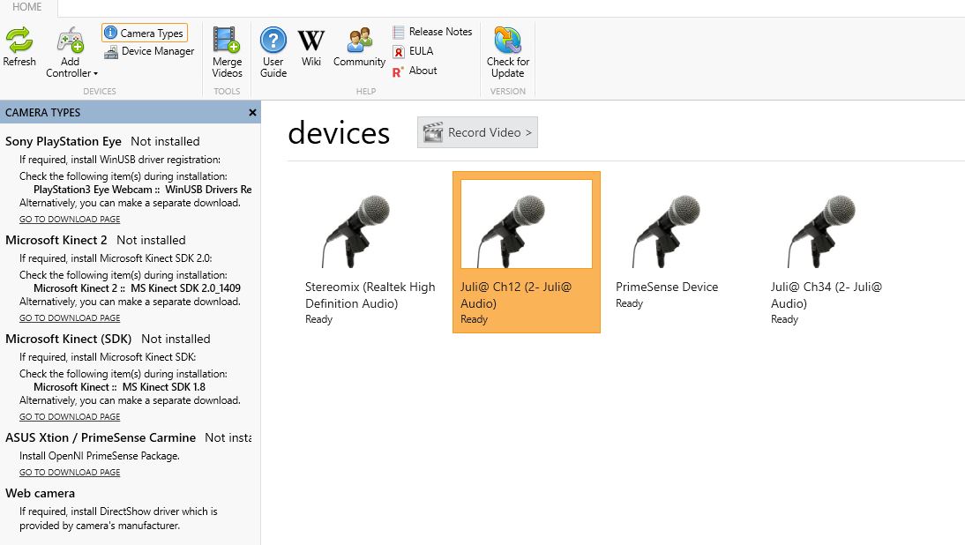Select the Stereomix Realtek audio device
965x545 pixels.
tap(371, 252)
